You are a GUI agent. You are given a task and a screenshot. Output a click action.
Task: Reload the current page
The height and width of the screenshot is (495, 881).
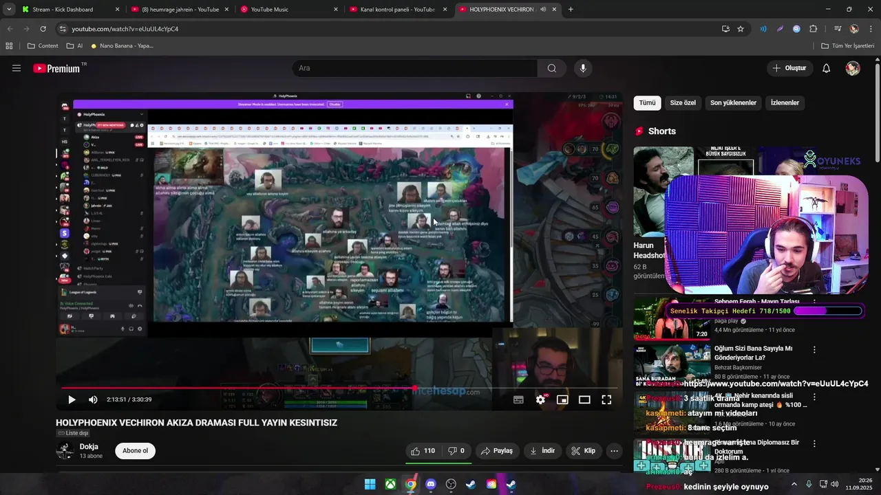pyautogui.click(x=43, y=29)
